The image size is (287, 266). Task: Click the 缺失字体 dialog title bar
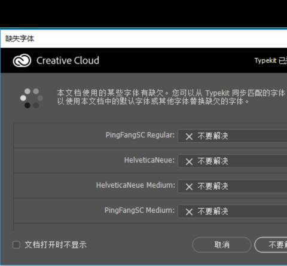(x=143, y=39)
